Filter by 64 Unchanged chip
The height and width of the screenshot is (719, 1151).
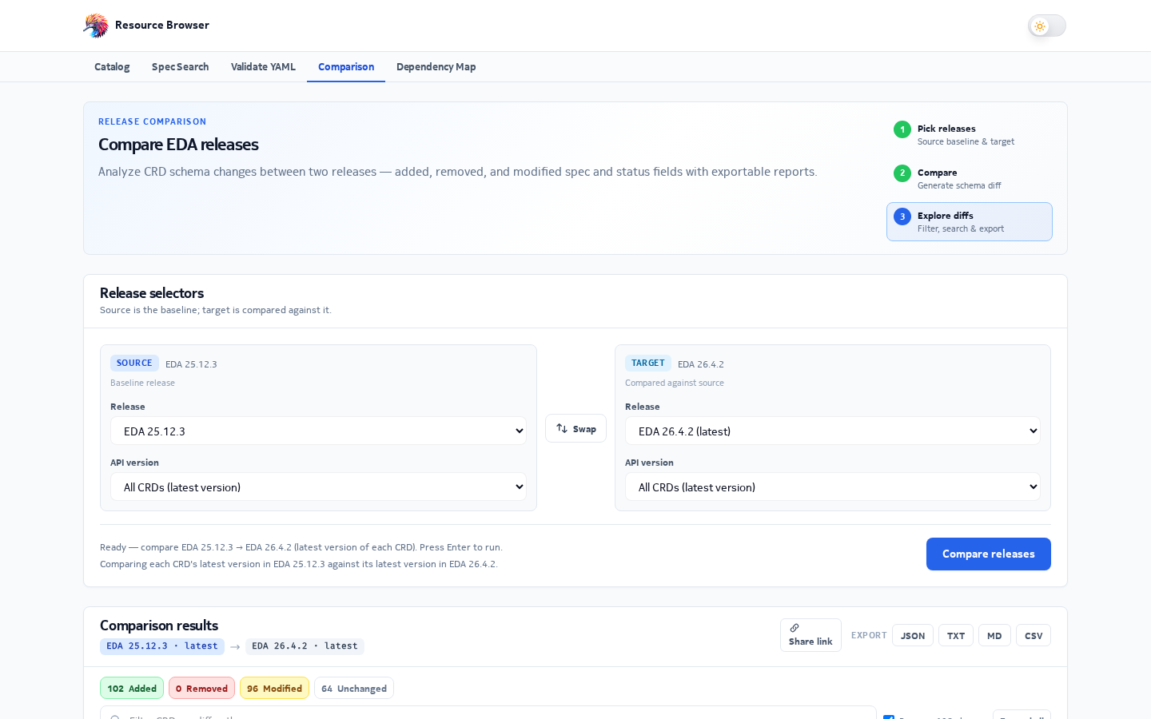[354, 689]
